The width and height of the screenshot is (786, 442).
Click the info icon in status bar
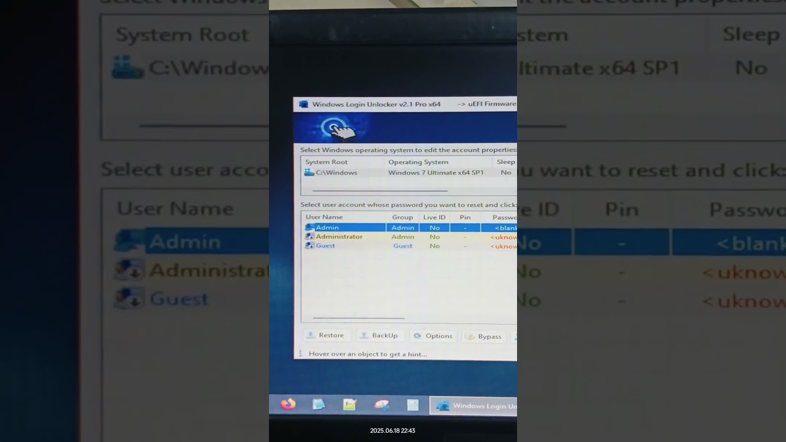point(300,354)
